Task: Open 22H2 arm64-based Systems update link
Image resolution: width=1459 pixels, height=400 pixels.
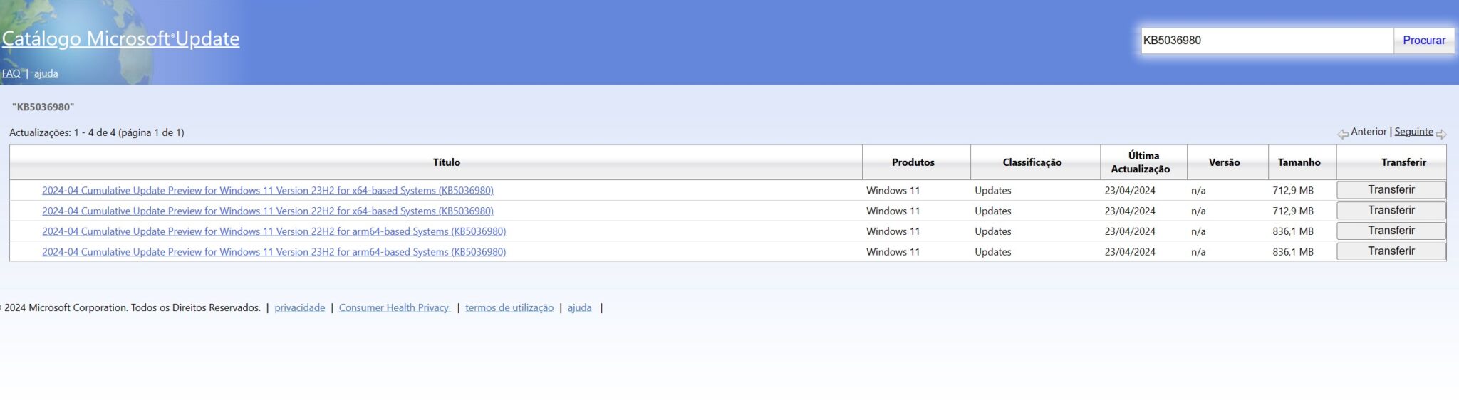Action: [274, 231]
